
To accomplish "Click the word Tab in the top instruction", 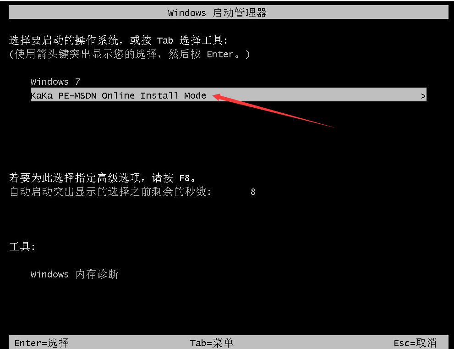I will pos(165,40).
